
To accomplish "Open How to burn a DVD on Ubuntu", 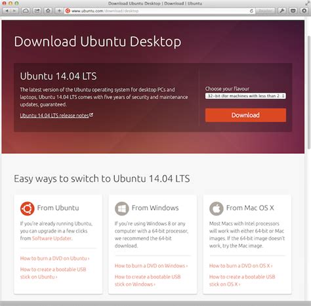I will 54,258.
